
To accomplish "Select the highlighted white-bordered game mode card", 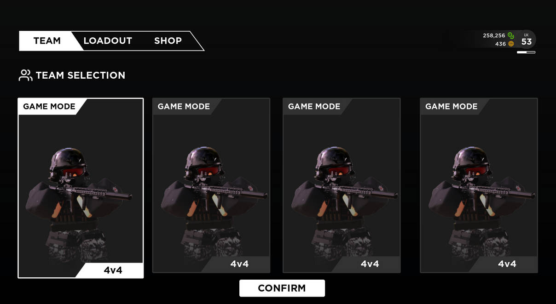I will tap(81, 188).
